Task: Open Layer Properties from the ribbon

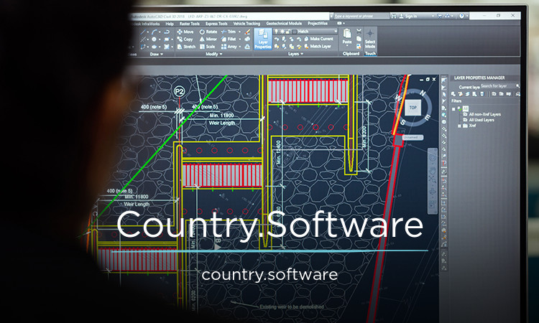Action: 262,39
